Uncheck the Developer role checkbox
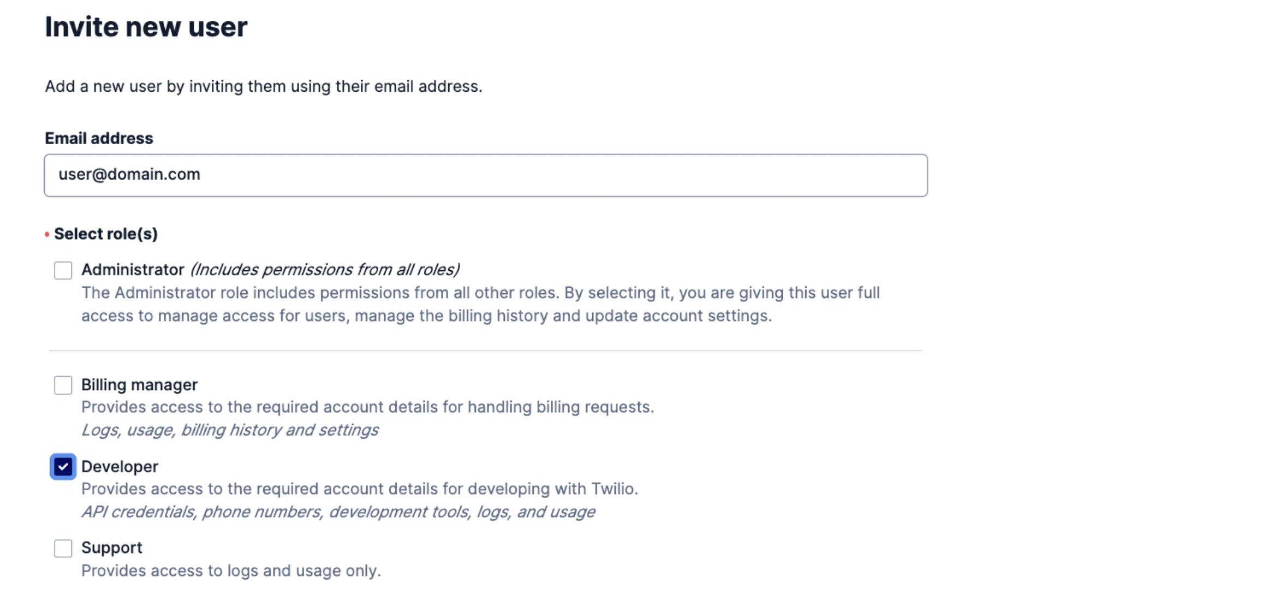The width and height of the screenshot is (1262, 612). (63, 467)
